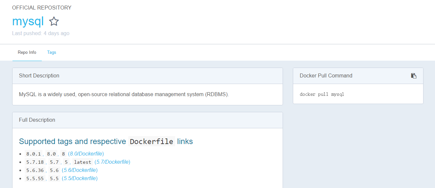Click the 5.7.18 tag text
Viewport: 435px width, 188px height.
coord(35,162)
